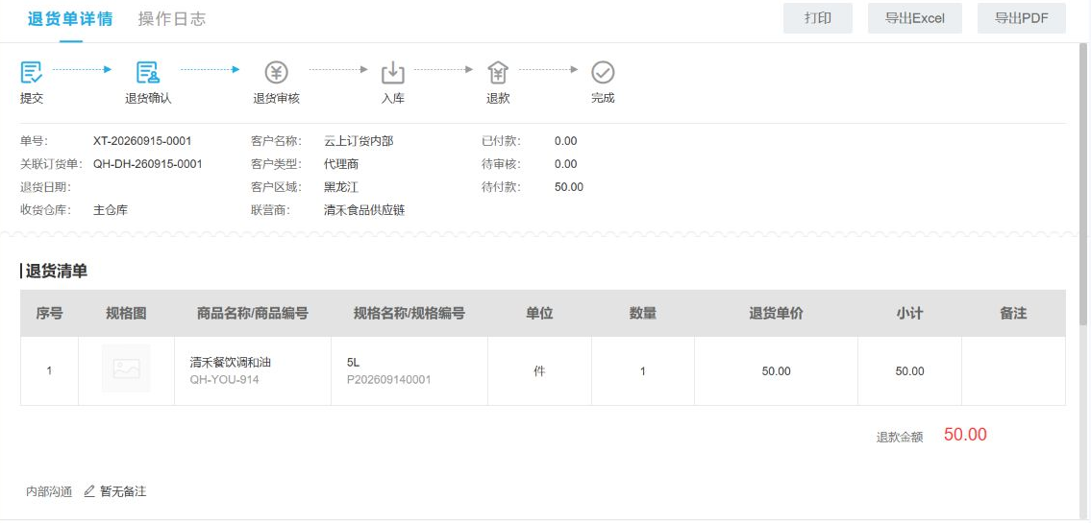Viewport: 1091px width, 523px height.
Task: Click related order QH-DH-260915-0001
Action: tap(147, 164)
